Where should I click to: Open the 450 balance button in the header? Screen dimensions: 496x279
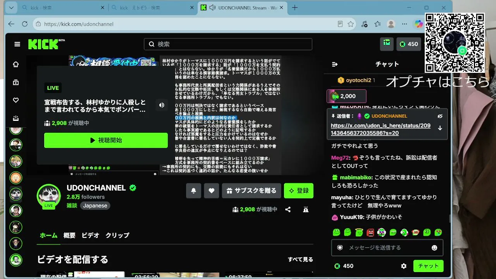[x=409, y=44]
